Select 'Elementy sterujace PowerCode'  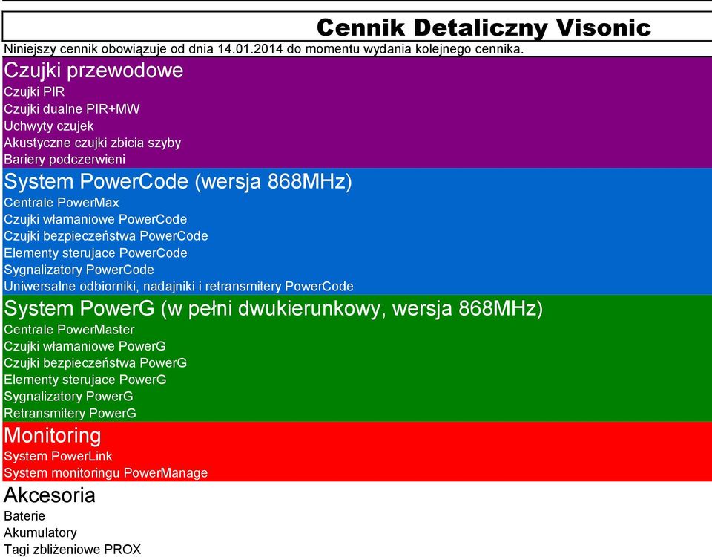96,253
